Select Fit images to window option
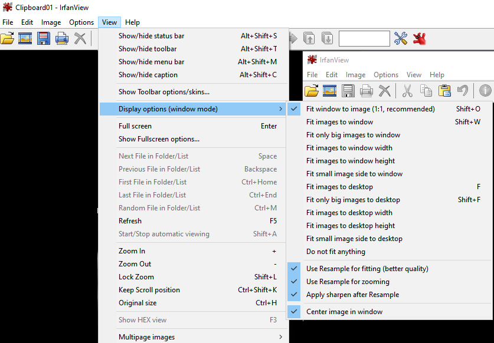This screenshot has height=343, width=494. click(x=390, y=122)
